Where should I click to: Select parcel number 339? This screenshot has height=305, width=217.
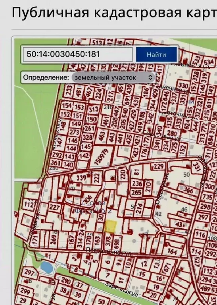(x=81, y=178)
